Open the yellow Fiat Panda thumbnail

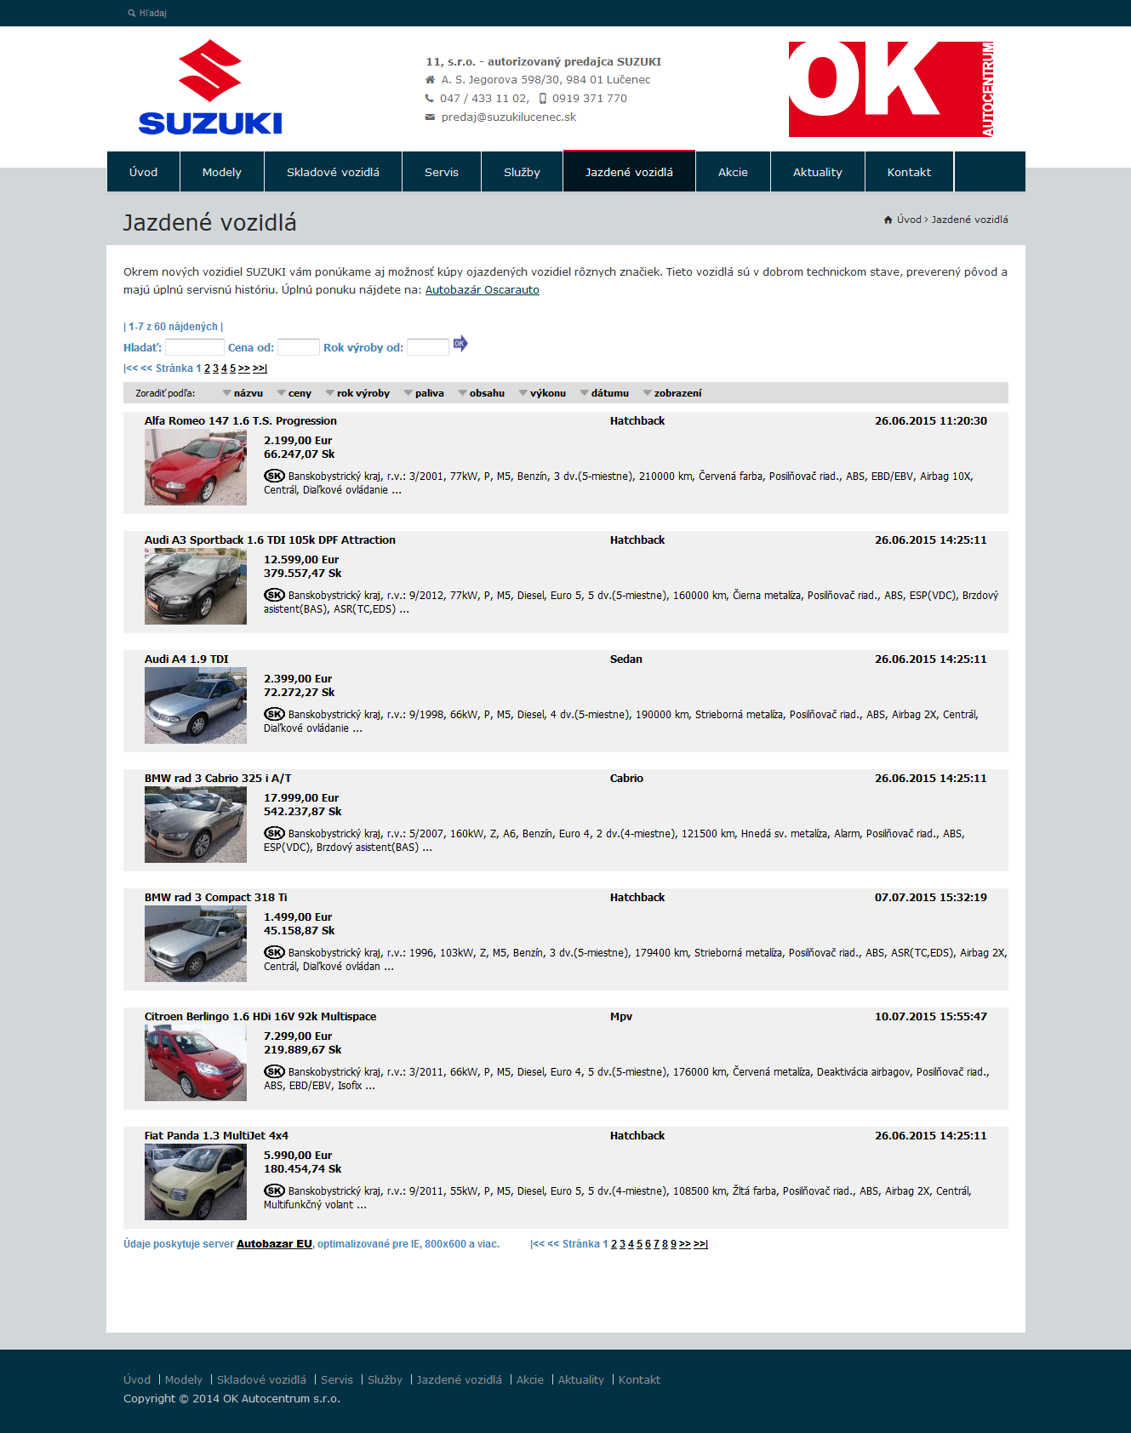pos(196,1182)
